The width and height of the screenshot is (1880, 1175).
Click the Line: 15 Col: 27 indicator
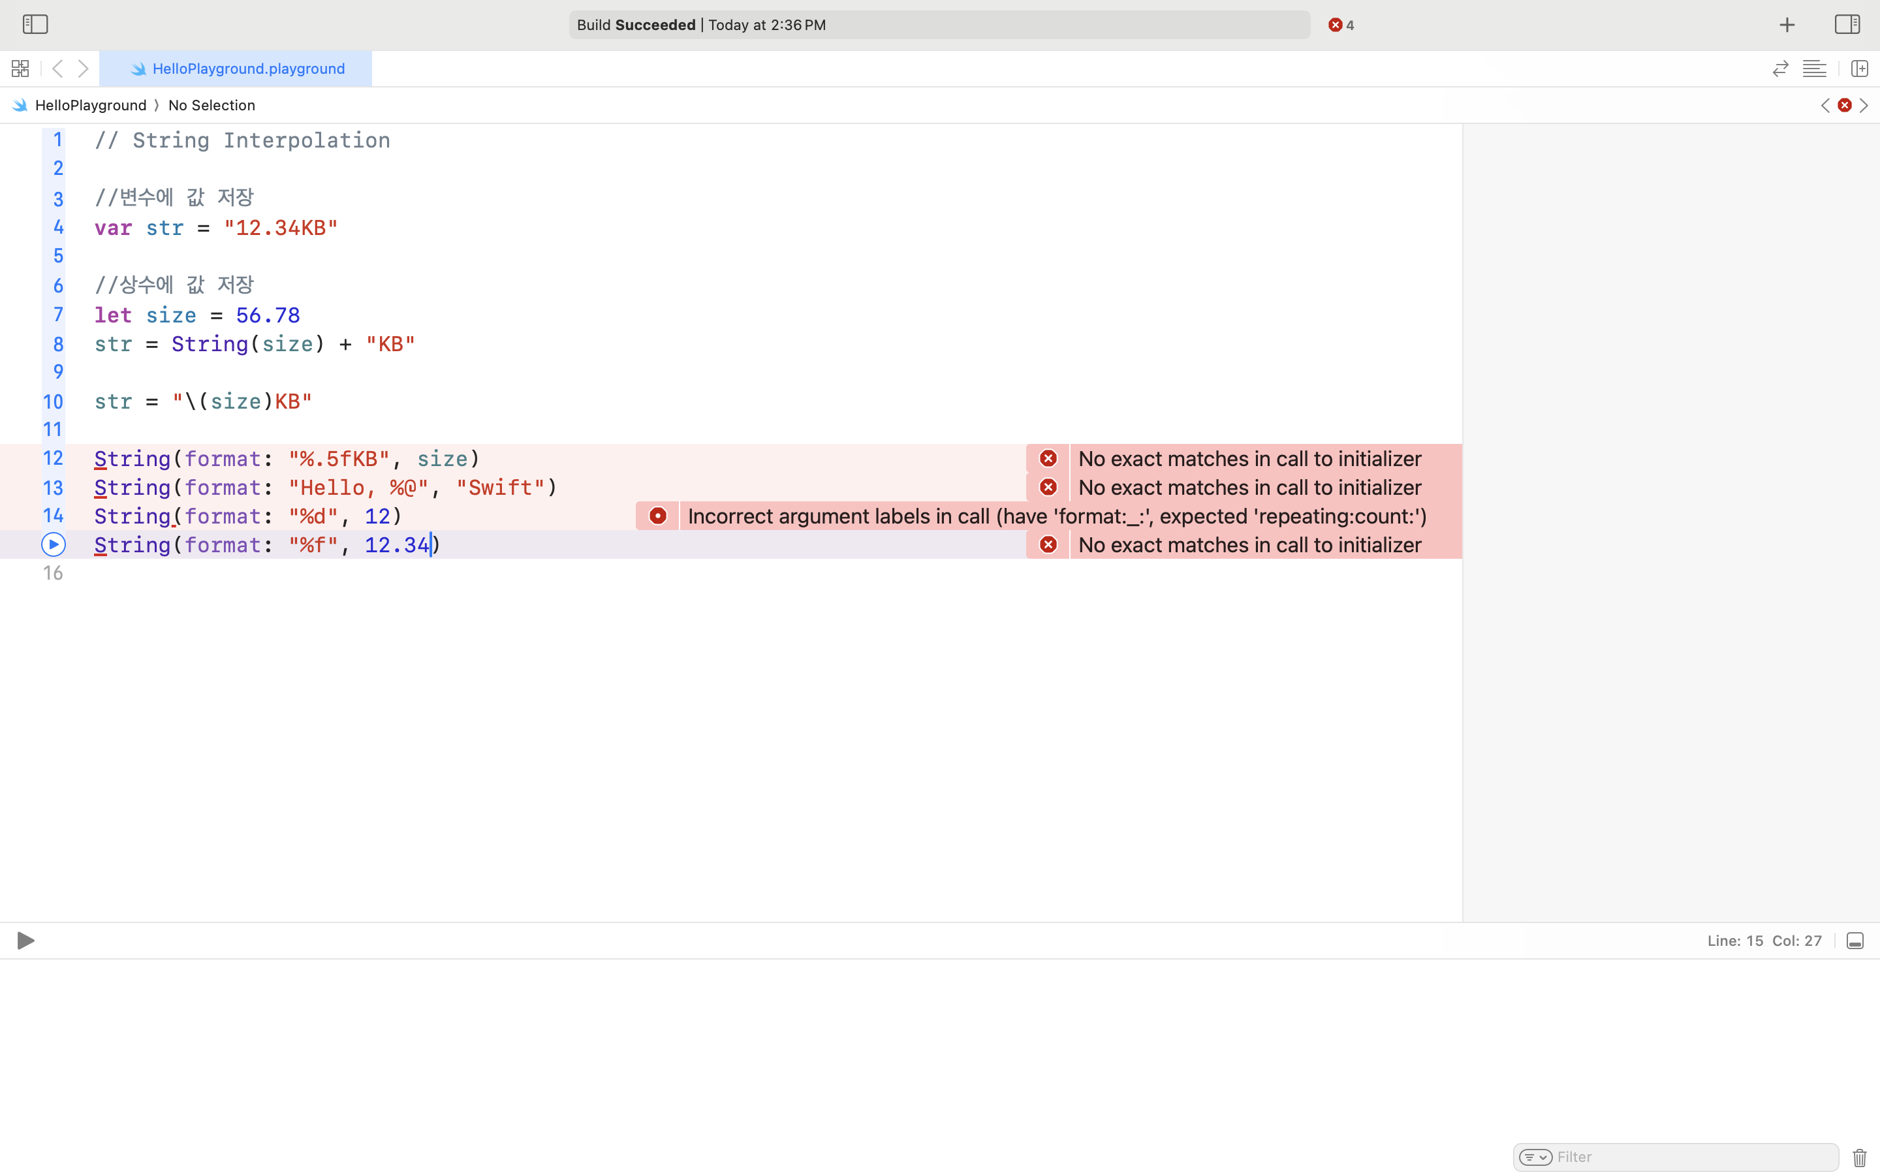coord(1764,941)
